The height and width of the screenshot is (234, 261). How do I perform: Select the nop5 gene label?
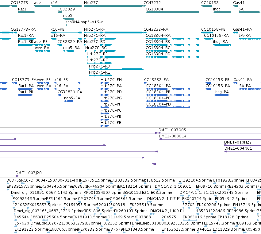(67, 15)
